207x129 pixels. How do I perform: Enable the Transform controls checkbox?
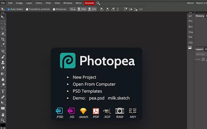tap(27, 9)
